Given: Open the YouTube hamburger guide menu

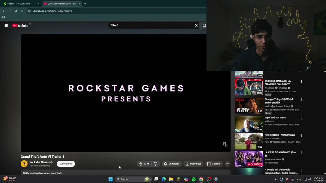Looking at the screenshot, I should click(x=6, y=25).
